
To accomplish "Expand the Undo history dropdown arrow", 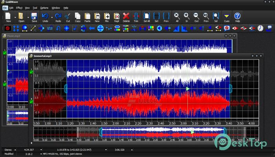I will coord(52,17).
